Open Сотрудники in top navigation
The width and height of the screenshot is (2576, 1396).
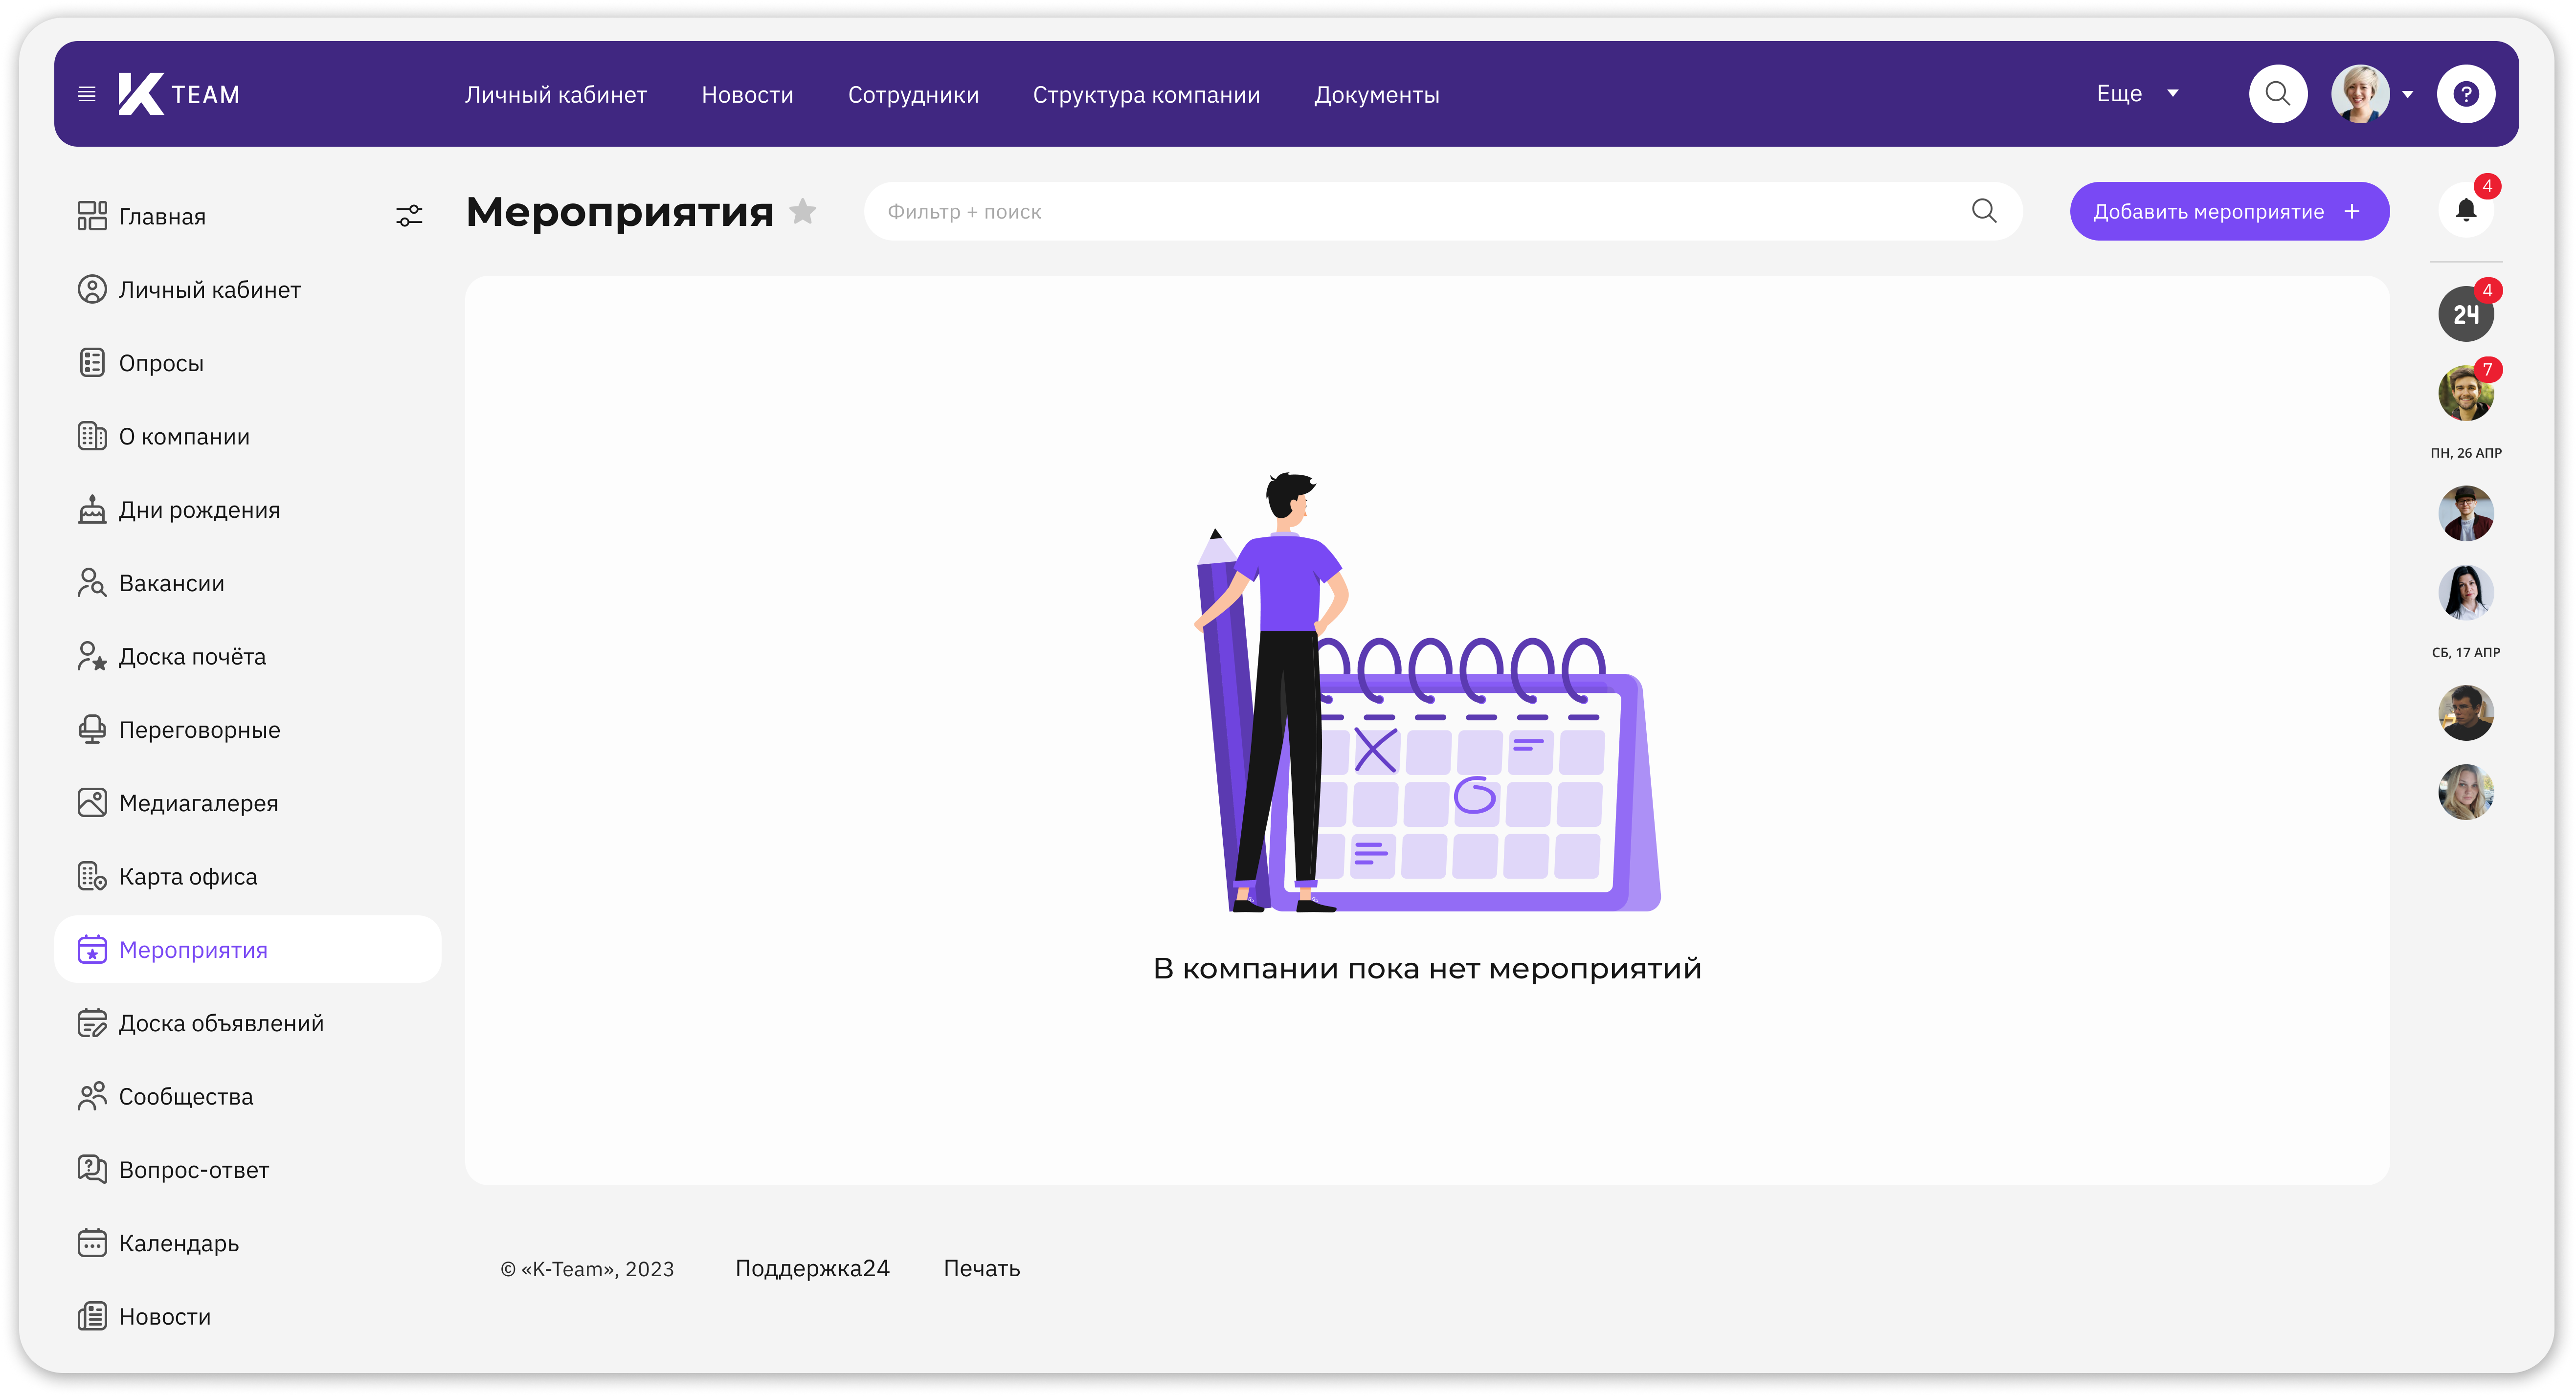point(913,95)
